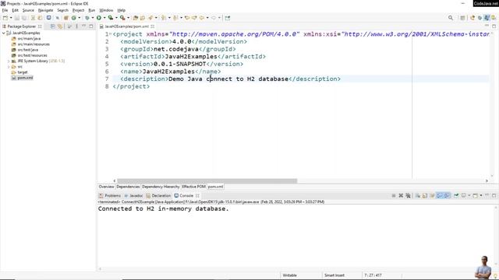Click the New Java Class green icon

point(74,18)
